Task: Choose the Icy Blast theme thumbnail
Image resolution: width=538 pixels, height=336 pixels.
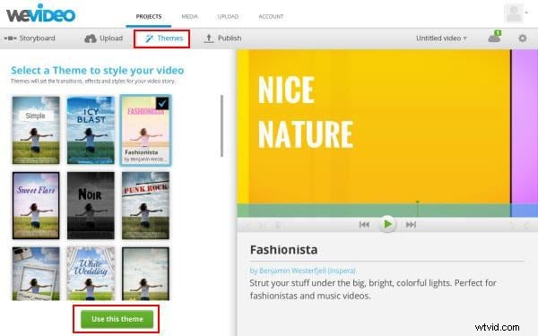Action: click(x=91, y=130)
